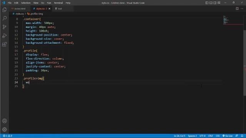Open the View menu
Viewport: 246px width, 138px height.
[36, 3]
